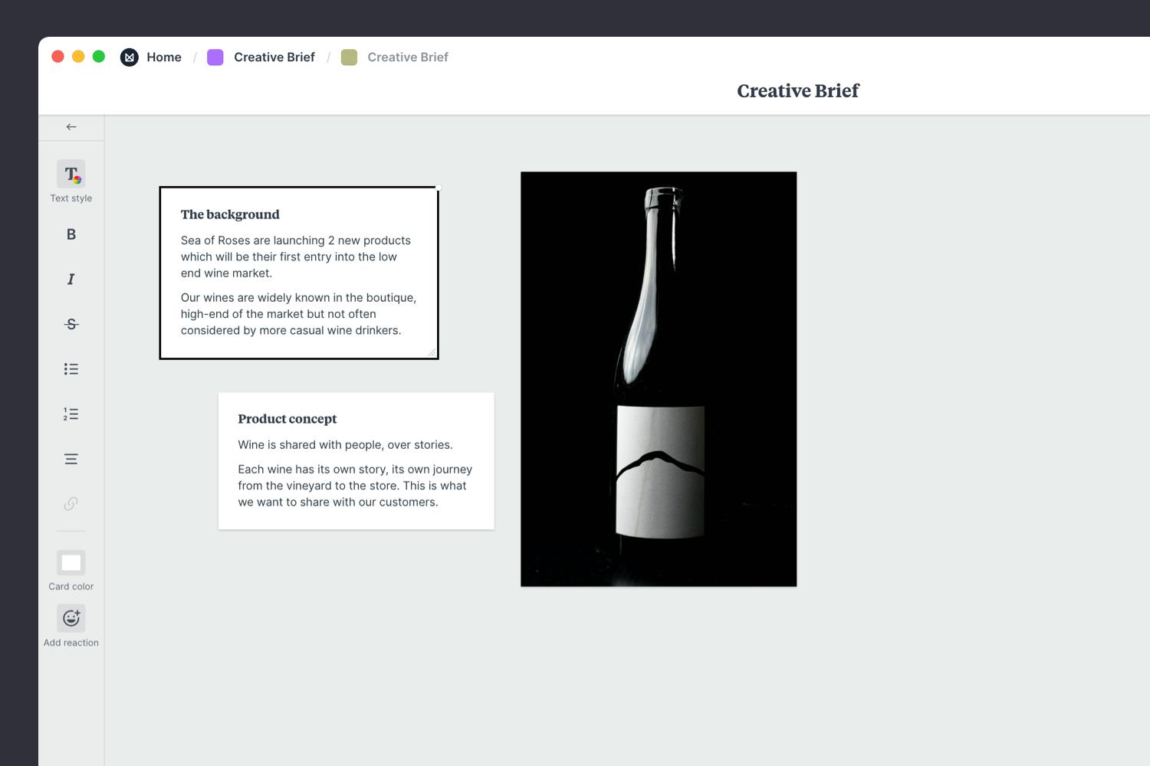Create a numbered list
This screenshot has height=766, width=1150.
coord(71,414)
